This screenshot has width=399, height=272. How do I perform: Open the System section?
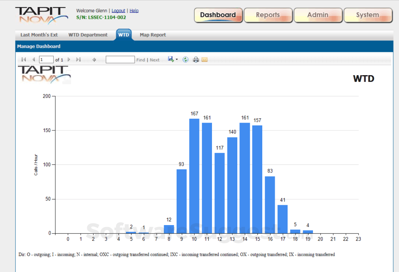pos(368,15)
